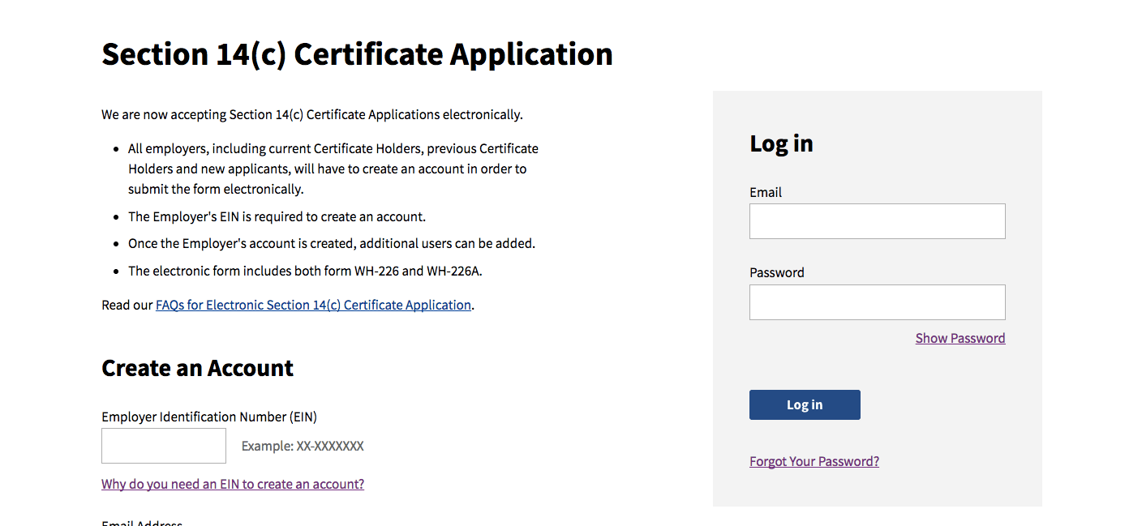Toggle Show Password
The image size is (1142, 526).
click(x=960, y=339)
